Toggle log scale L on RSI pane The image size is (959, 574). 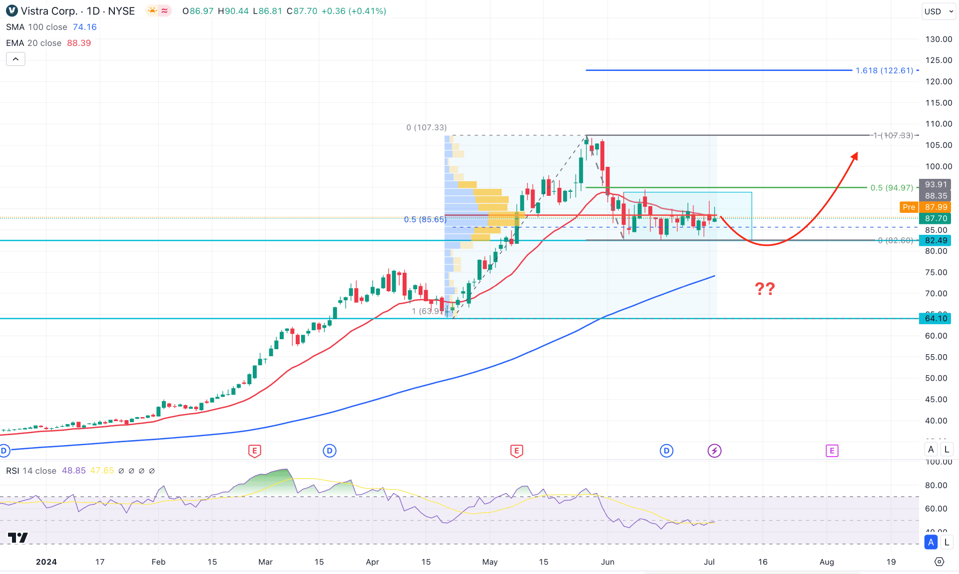(947, 542)
